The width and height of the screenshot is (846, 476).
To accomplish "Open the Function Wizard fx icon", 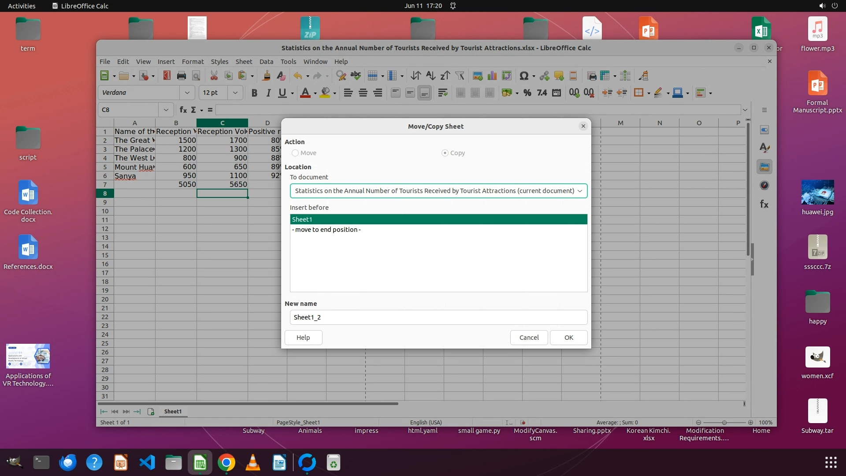I will point(183,110).
